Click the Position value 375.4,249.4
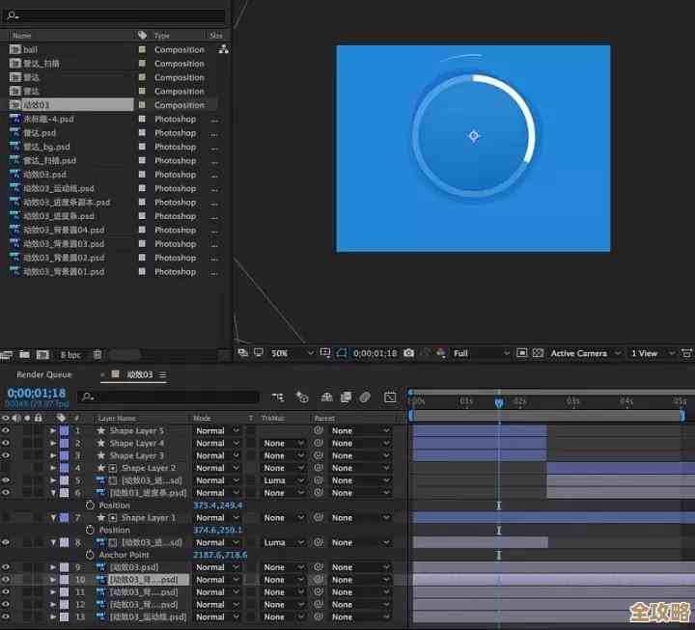The height and width of the screenshot is (630, 695). click(x=218, y=506)
